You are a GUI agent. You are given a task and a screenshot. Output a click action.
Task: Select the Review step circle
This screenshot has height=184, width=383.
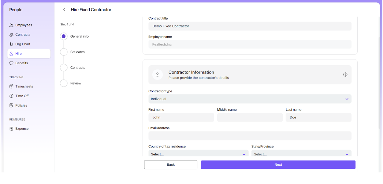[64, 83]
